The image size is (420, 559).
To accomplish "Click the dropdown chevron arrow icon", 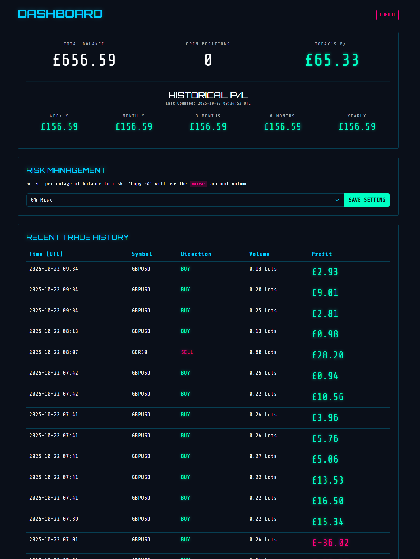I will [x=337, y=200].
